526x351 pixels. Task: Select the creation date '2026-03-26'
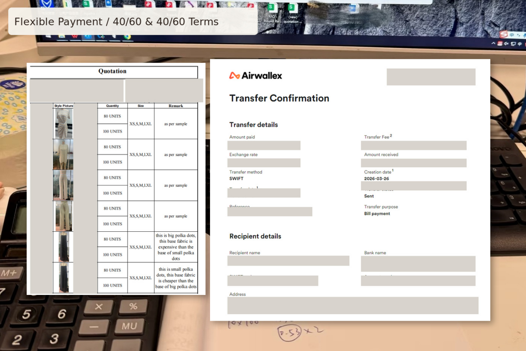tap(377, 179)
